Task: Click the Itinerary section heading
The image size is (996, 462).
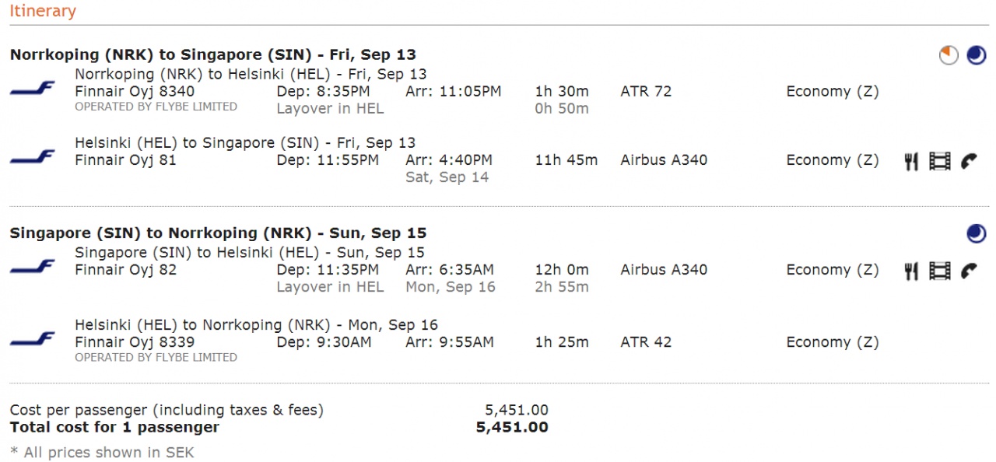Action: click(43, 12)
